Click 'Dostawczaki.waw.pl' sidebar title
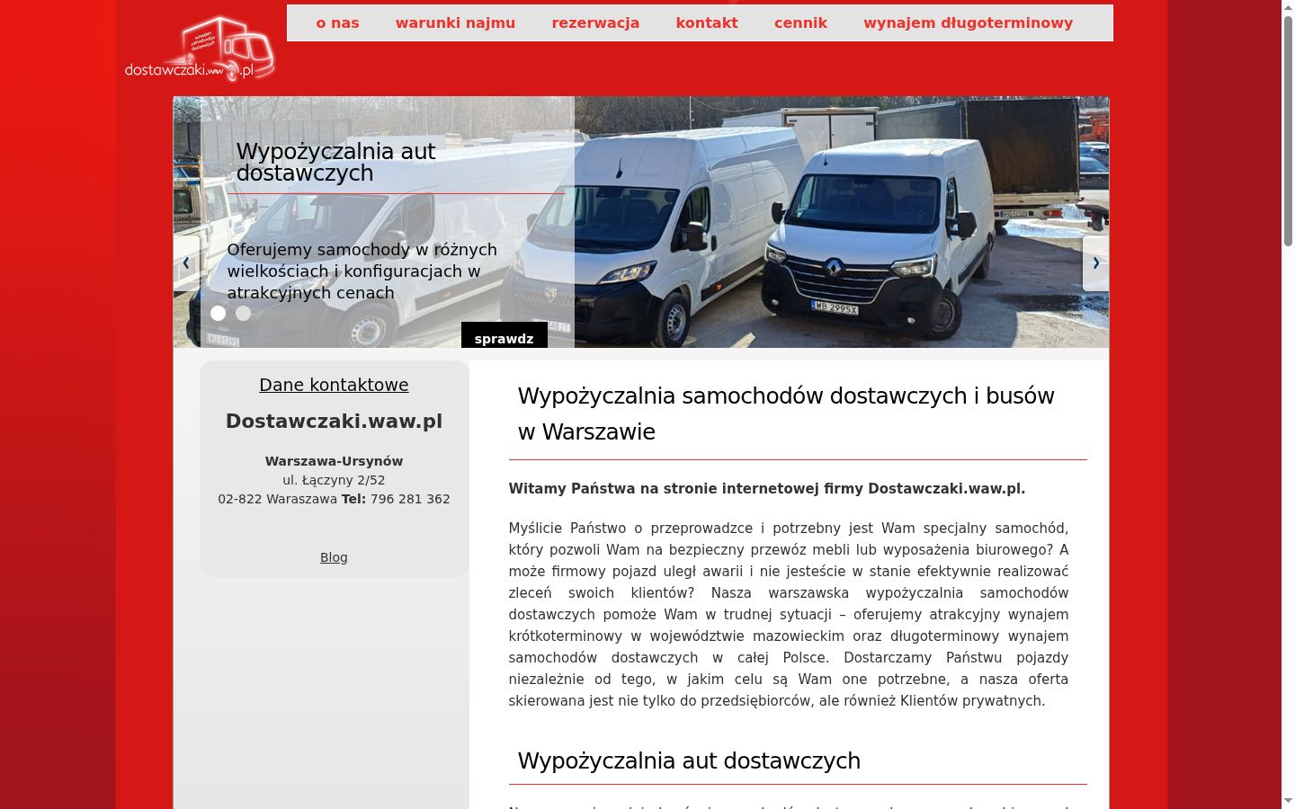The width and height of the screenshot is (1295, 809). (x=334, y=421)
